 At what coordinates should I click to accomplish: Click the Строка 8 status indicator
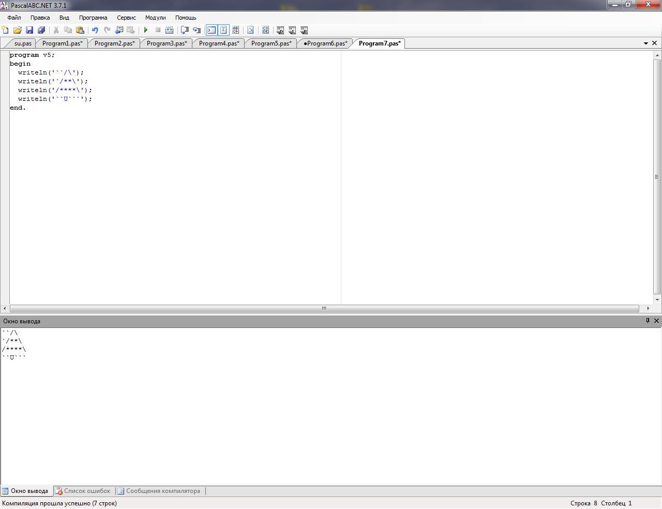coord(584,503)
